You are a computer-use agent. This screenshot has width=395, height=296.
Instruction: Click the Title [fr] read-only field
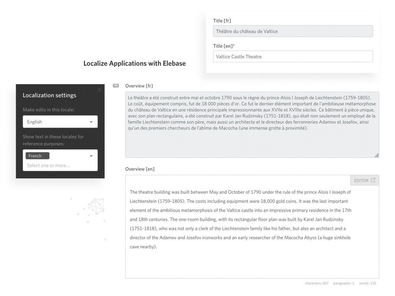click(x=293, y=31)
